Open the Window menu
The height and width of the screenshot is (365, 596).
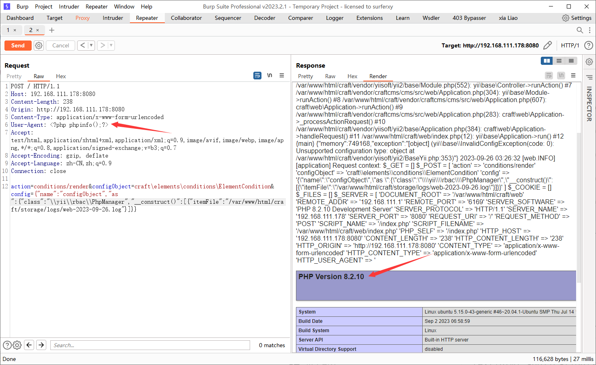click(x=124, y=6)
